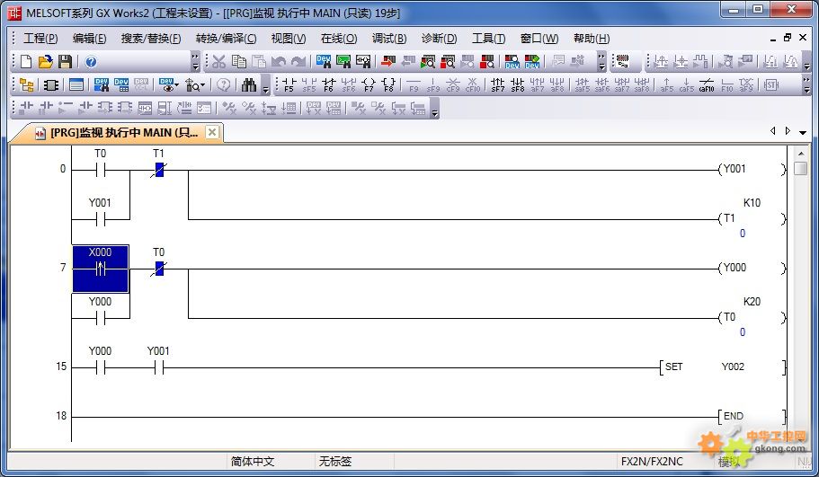This screenshot has width=819, height=477.
Task: Insert a falling pulse contact with sF8
Action: [518, 84]
